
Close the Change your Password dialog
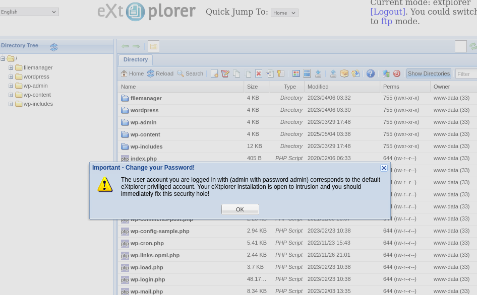click(x=384, y=168)
